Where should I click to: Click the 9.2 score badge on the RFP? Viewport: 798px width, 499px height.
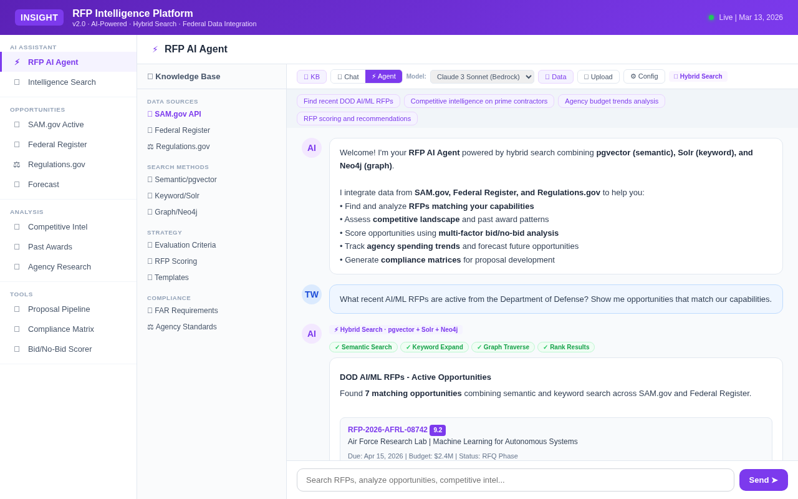point(438,430)
